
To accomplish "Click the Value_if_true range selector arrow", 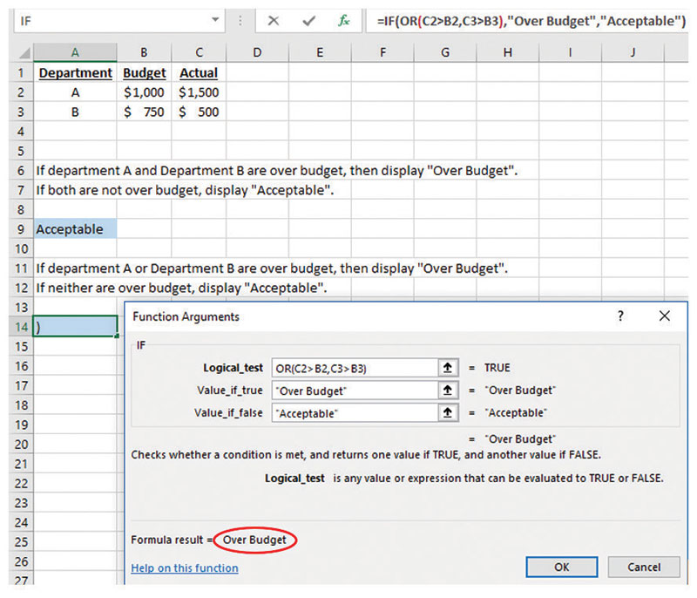I will click(447, 391).
